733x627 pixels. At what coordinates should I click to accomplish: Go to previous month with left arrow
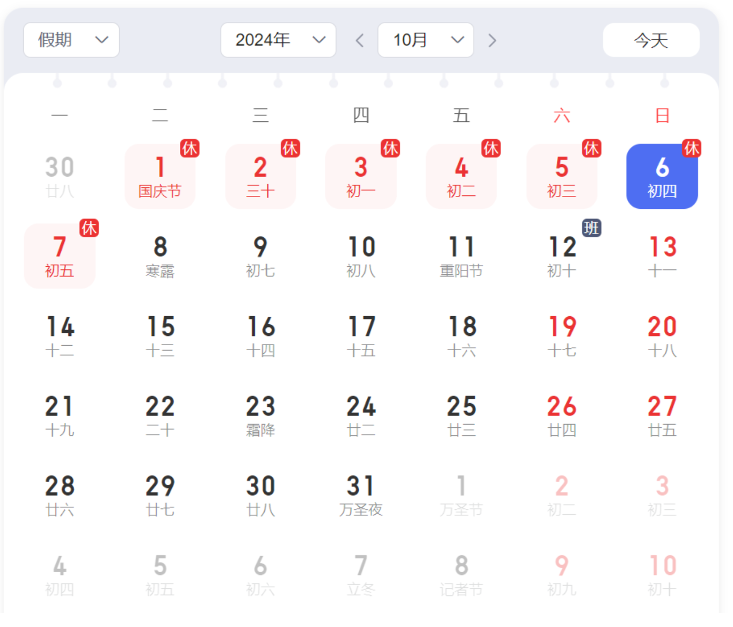tap(360, 40)
